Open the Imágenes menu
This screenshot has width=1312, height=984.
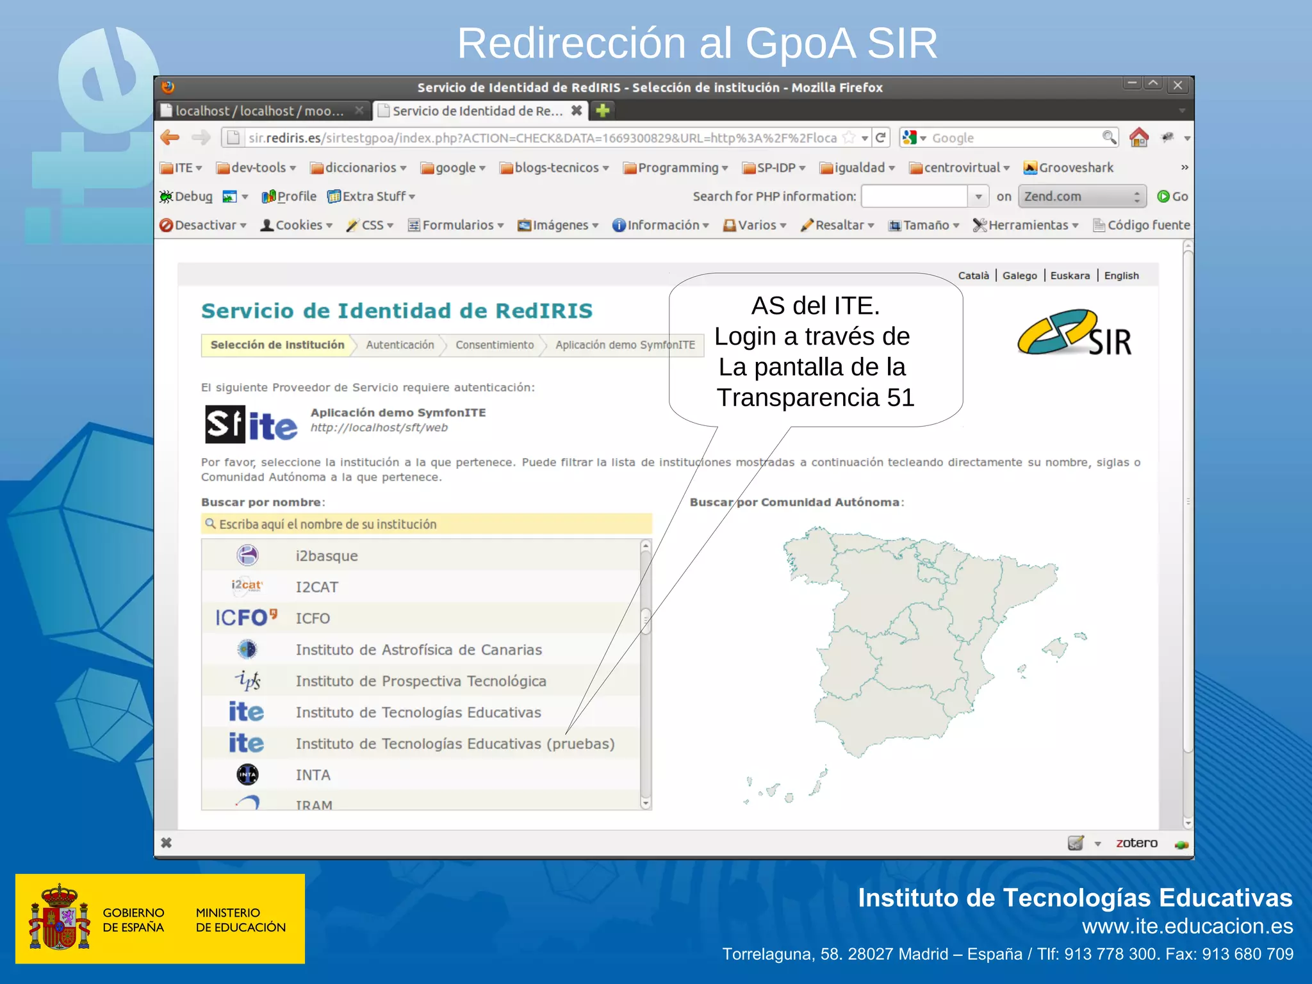point(559,225)
